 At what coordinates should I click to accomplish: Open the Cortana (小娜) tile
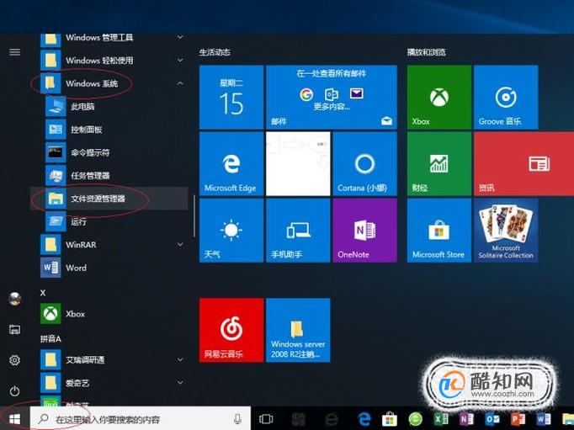pos(364,163)
